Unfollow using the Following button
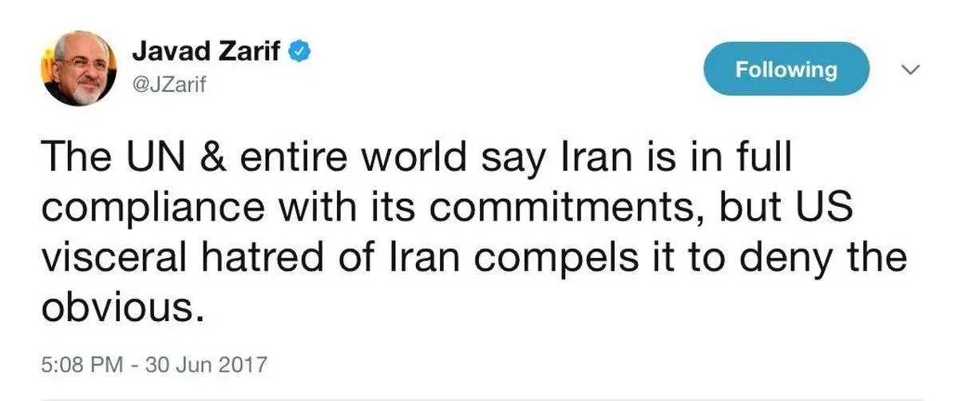This screenshot has width=958, height=401. (x=786, y=70)
